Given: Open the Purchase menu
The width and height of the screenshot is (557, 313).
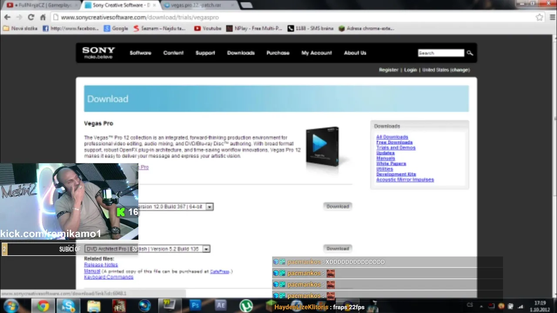Looking at the screenshot, I should 278,53.
